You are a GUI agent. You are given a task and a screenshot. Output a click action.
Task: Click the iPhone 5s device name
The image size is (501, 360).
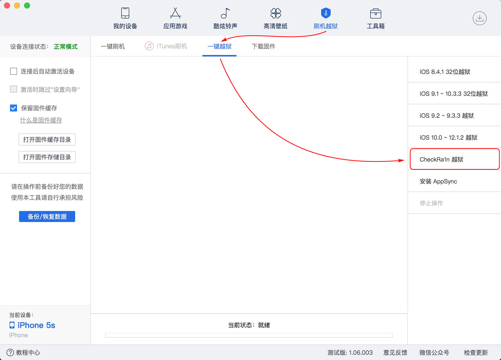pyautogui.click(x=36, y=325)
